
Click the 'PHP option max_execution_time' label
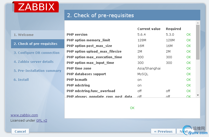(x=94, y=57)
